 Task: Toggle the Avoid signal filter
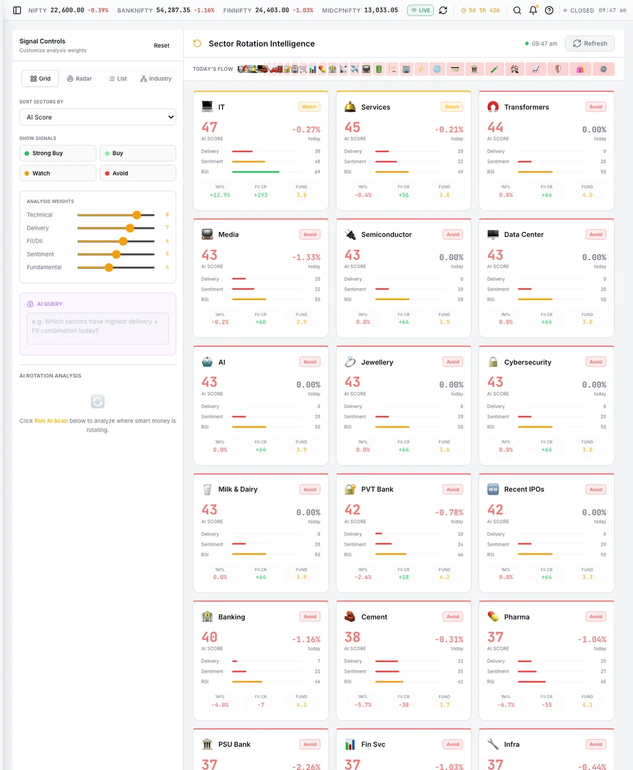tap(138, 173)
